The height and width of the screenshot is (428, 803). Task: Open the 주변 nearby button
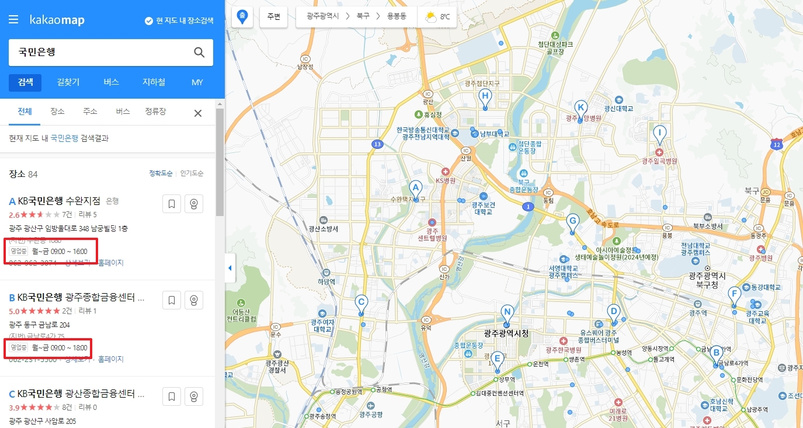pyautogui.click(x=274, y=17)
